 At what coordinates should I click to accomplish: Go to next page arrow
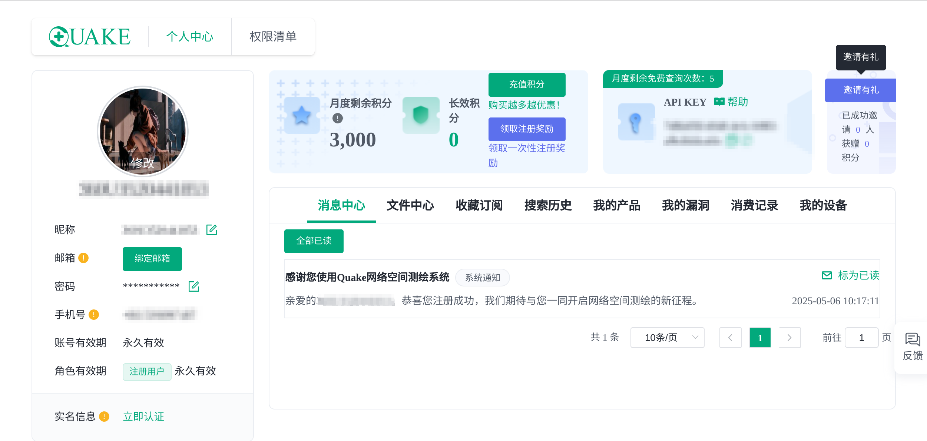pyautogui.click(x=789, y=338)
